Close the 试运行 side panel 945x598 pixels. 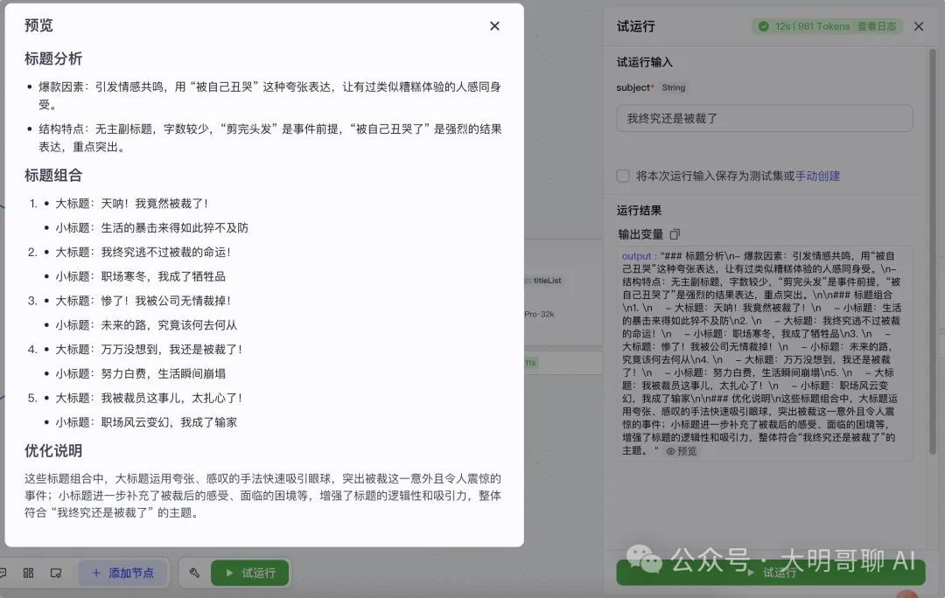[x=919, y=26]
